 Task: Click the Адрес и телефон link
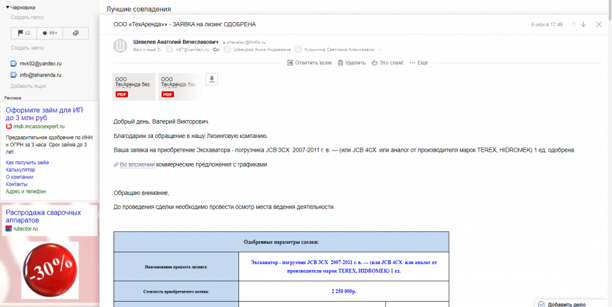coord(26,192)
